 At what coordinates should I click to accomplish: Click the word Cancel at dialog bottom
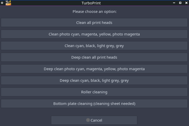(97, 120)
